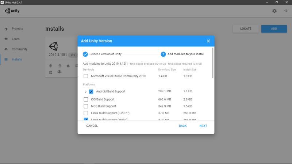Click the Android platform icon on install card
292x164 pixels.
(50, 66)
